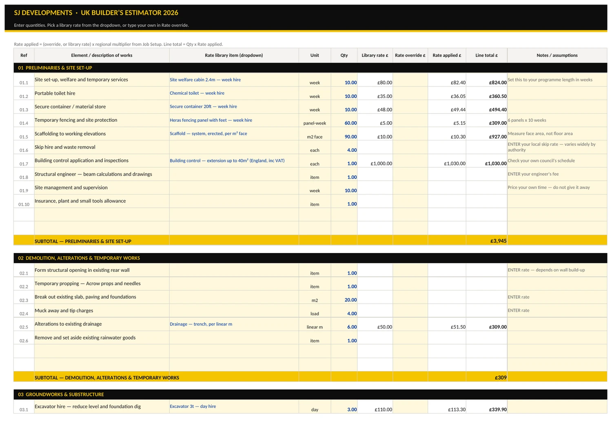The width and height of the screenshot is (612, 429).
Task: Select the empty rate library cell for Skip hire
Action: pyautogui.click(x=234, y=147)
